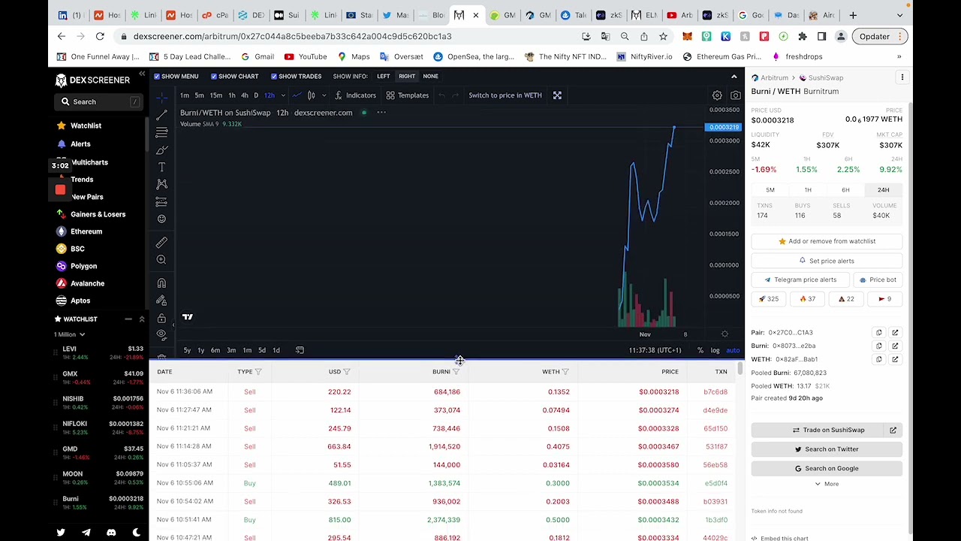The height and width of the screenshot is (541, 961).
Task: Bookmark this page with star icon
Action: pos(663,36)
